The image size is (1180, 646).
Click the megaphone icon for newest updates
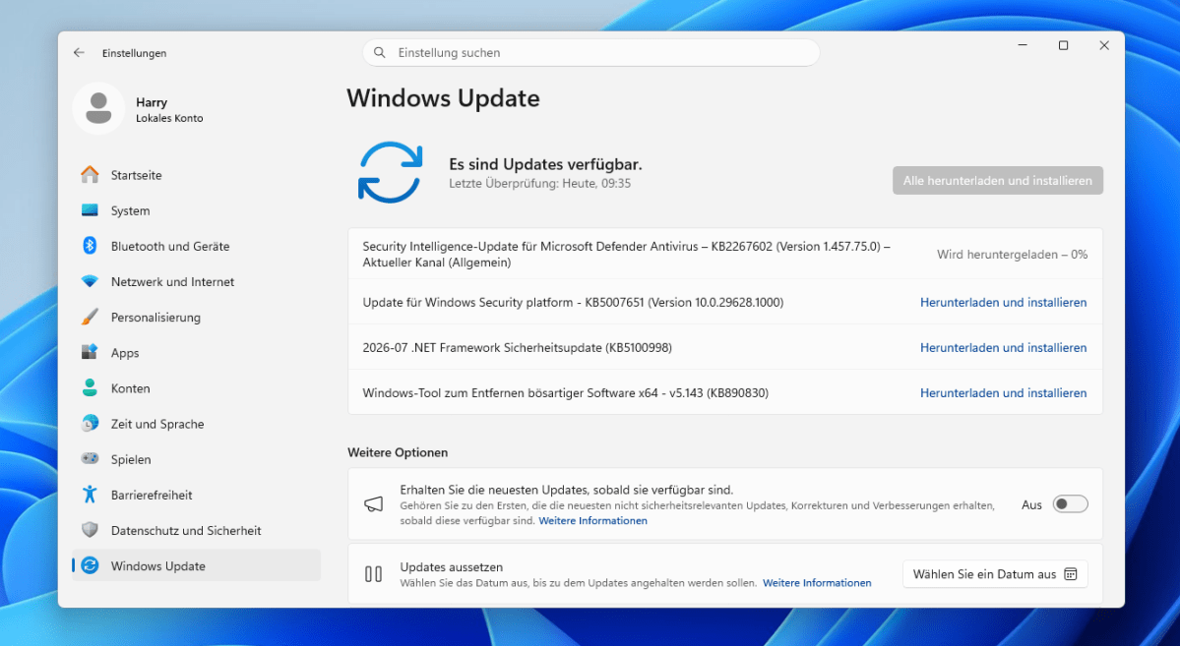coord(373,503)
